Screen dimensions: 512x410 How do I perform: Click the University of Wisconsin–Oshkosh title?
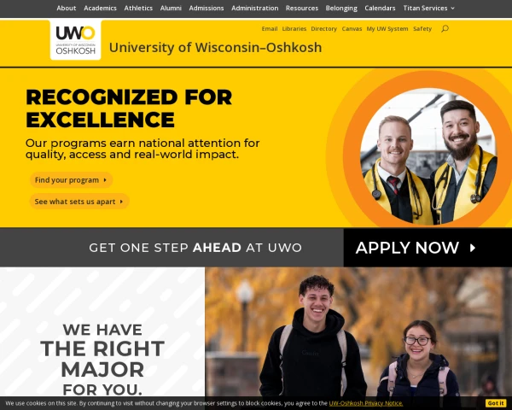(x=216, y=48)
